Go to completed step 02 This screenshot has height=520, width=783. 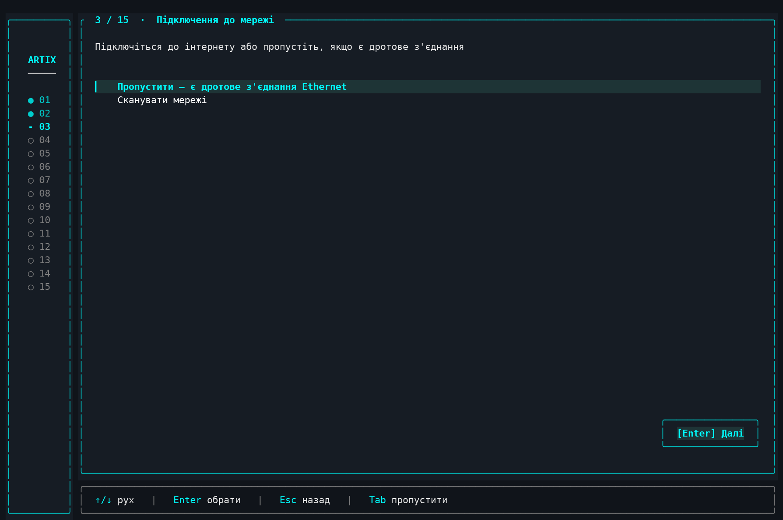pyautogui.click(x=39, y=114)
